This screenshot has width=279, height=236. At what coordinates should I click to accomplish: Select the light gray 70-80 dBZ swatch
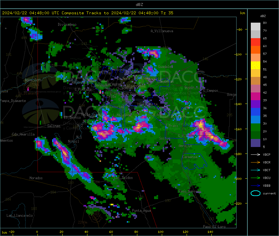point(255,27)
